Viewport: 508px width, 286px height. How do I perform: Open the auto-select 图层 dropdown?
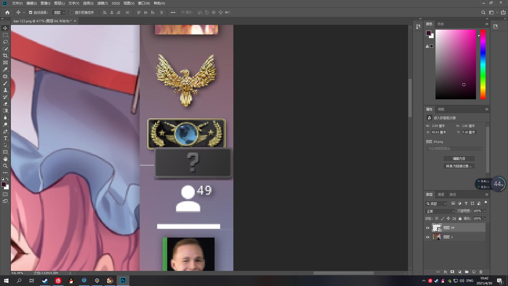pos(59,12)
